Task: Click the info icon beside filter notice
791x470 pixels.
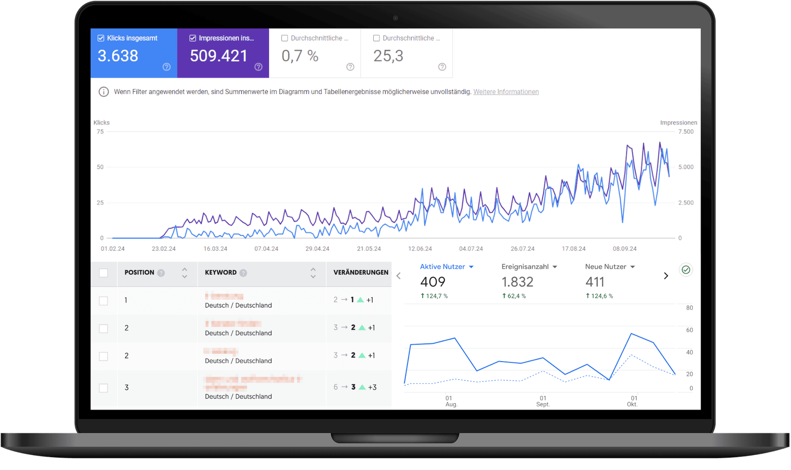Action: tap(103, 92)
